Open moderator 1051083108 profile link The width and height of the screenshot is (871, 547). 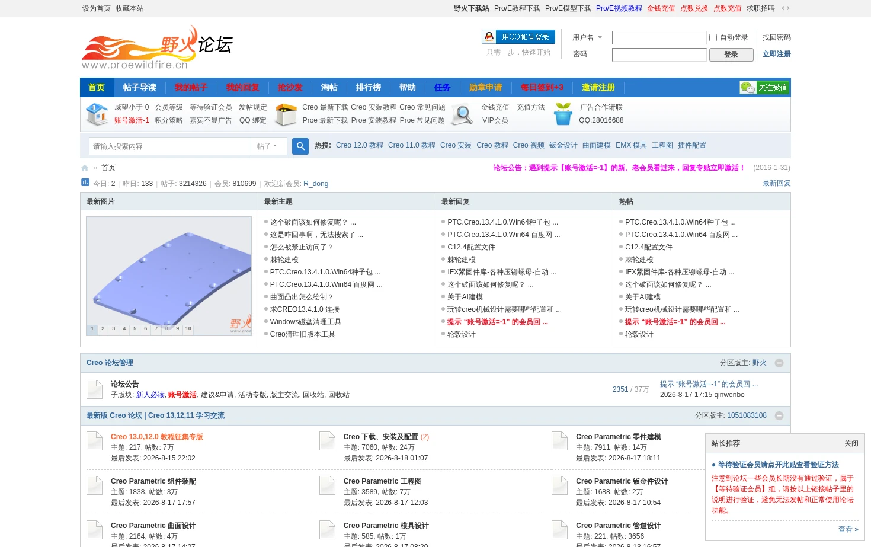[747, 415]
